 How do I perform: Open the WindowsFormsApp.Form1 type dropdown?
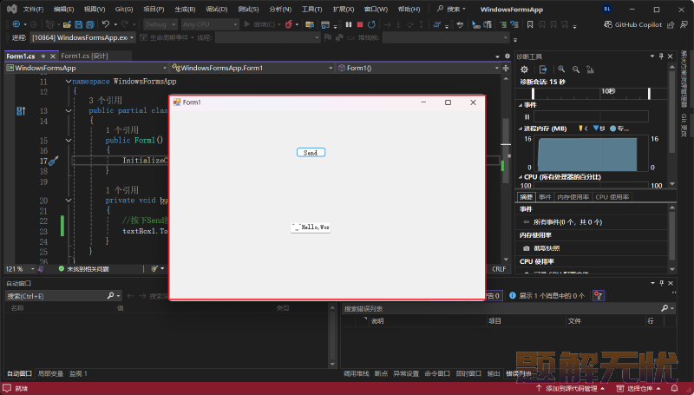tap(252, 68)
